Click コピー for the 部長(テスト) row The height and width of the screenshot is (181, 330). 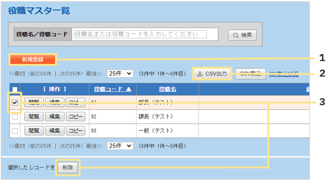pyautogui.click(x=75, y=102)
